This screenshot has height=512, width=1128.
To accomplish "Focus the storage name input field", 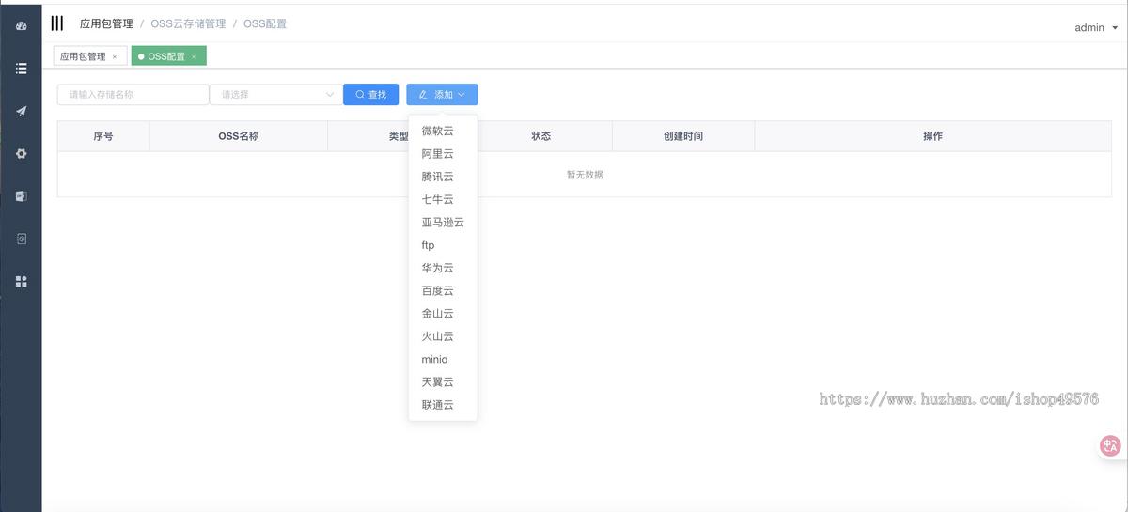I will coord(133,95).
